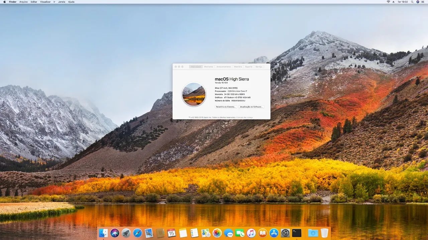
Task: Switch to the Monitores tab
Action: pos(209,67)
